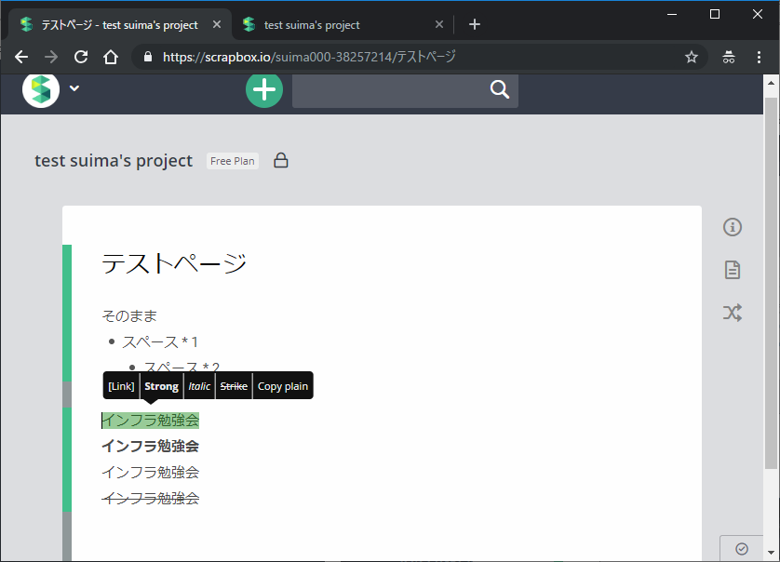View site security lock info
The width and height of the screenshot is (780, 562).
(148, 57)
